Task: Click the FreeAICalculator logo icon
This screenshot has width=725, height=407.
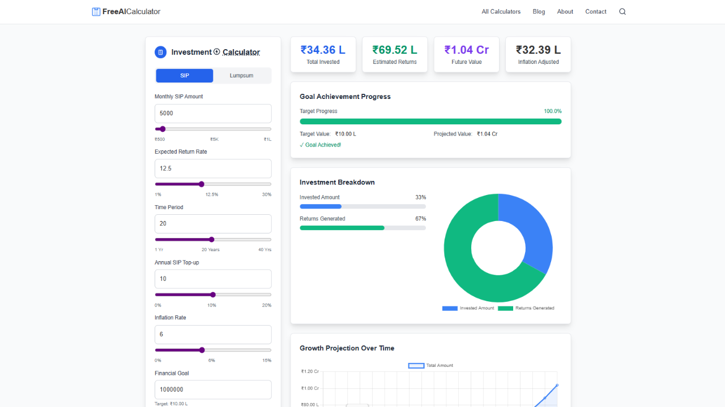Action: point(96,12)
